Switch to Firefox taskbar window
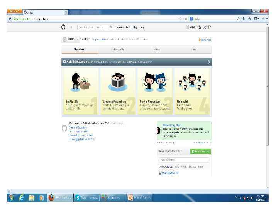Screen dimensions: 278x209 (x=60, y=198)
